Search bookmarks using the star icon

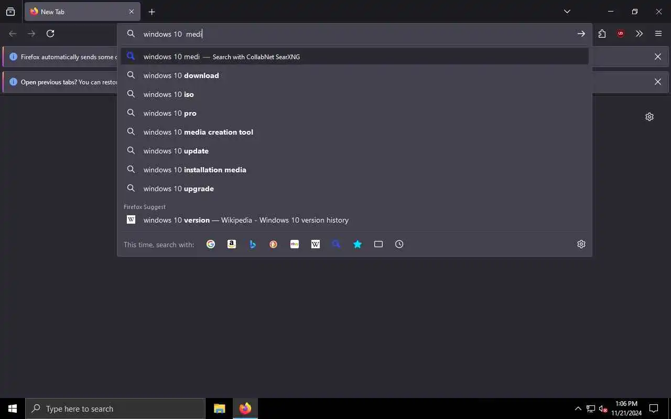tap(358, 244)
